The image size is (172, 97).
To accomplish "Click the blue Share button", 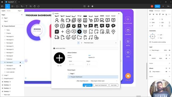I will (157, 6).
